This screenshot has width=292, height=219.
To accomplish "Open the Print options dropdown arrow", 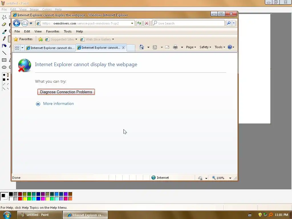I will tap(182, 47).
